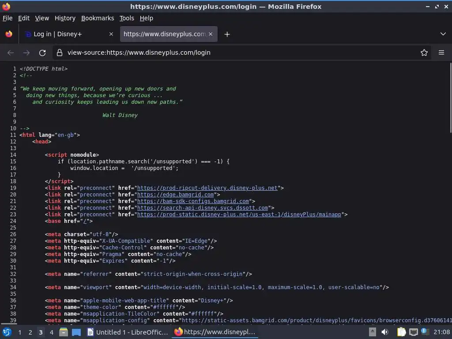The width and height of the screenshot is (452, 339).
Task: Switch to workspace 2
Action: tap(30, 332)
